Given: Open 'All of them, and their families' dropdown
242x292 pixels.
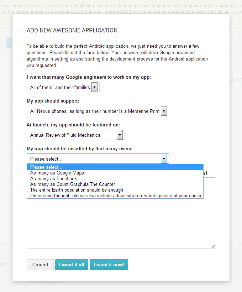Looking at the screenshot, I should 60,87.
